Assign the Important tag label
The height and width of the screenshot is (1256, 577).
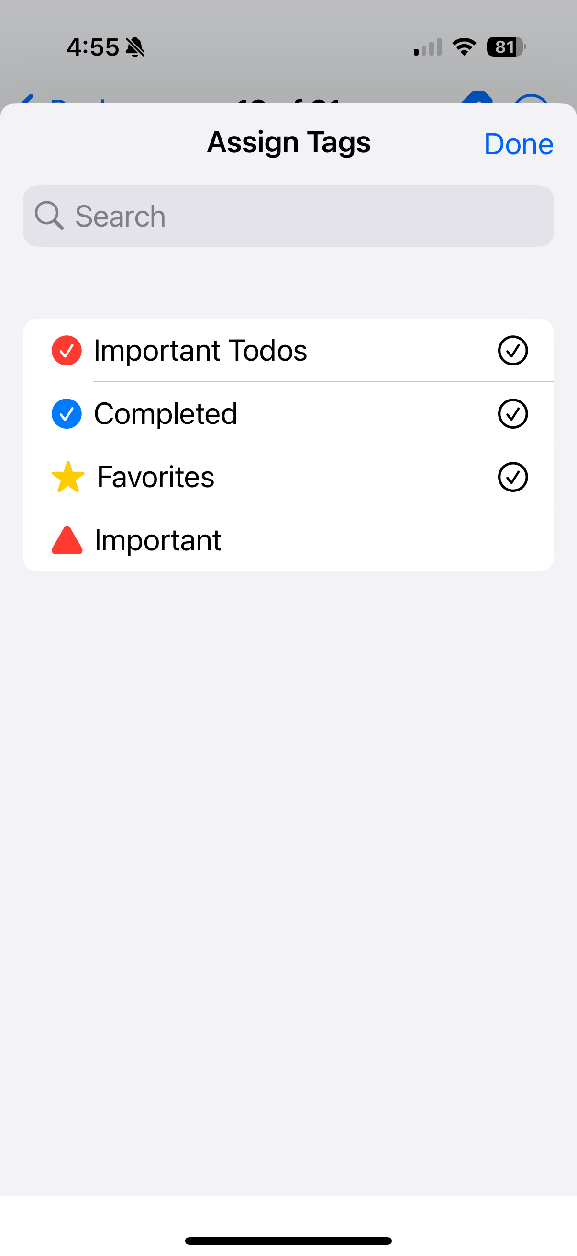[158, 540]
